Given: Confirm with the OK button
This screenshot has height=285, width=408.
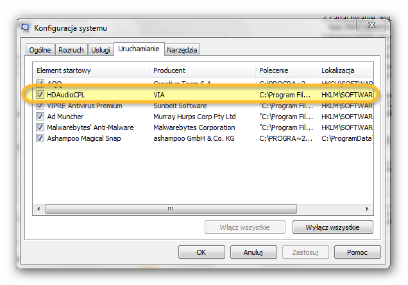Looking at the screenshot, I should pyautogui.click(x=201, y=252).
